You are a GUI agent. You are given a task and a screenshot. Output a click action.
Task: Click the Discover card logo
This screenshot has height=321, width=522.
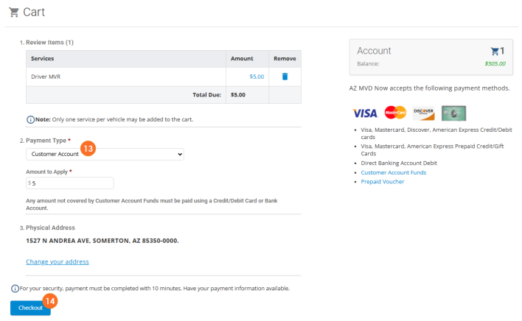coord(424,113)
